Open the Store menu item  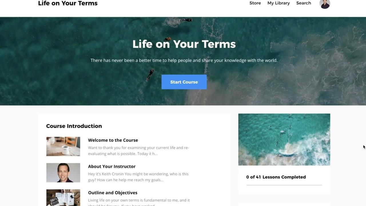pos(255,3)
